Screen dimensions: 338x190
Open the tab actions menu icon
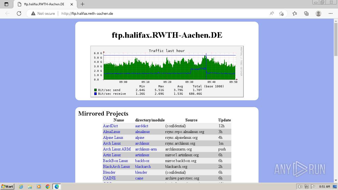point(6,4)
